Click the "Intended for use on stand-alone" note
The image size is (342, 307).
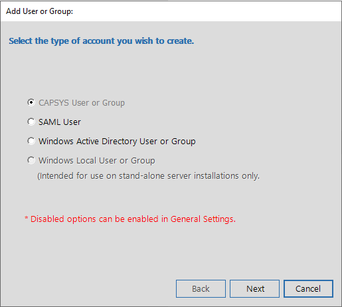[148, 176]
